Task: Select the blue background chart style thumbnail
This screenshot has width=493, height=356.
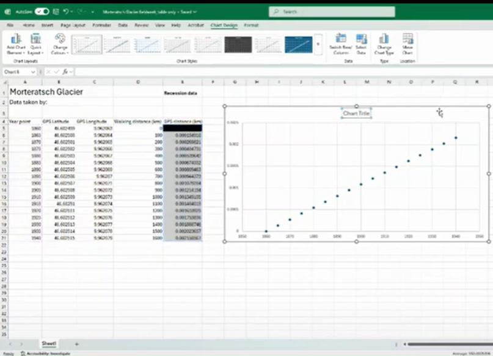Action: [x=299, y=44]
